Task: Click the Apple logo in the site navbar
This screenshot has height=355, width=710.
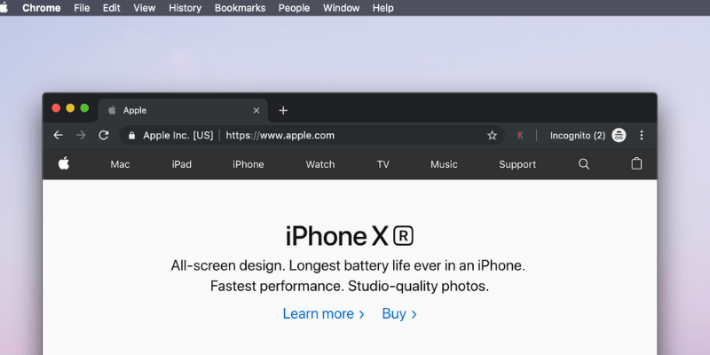Action: [64, 163]
